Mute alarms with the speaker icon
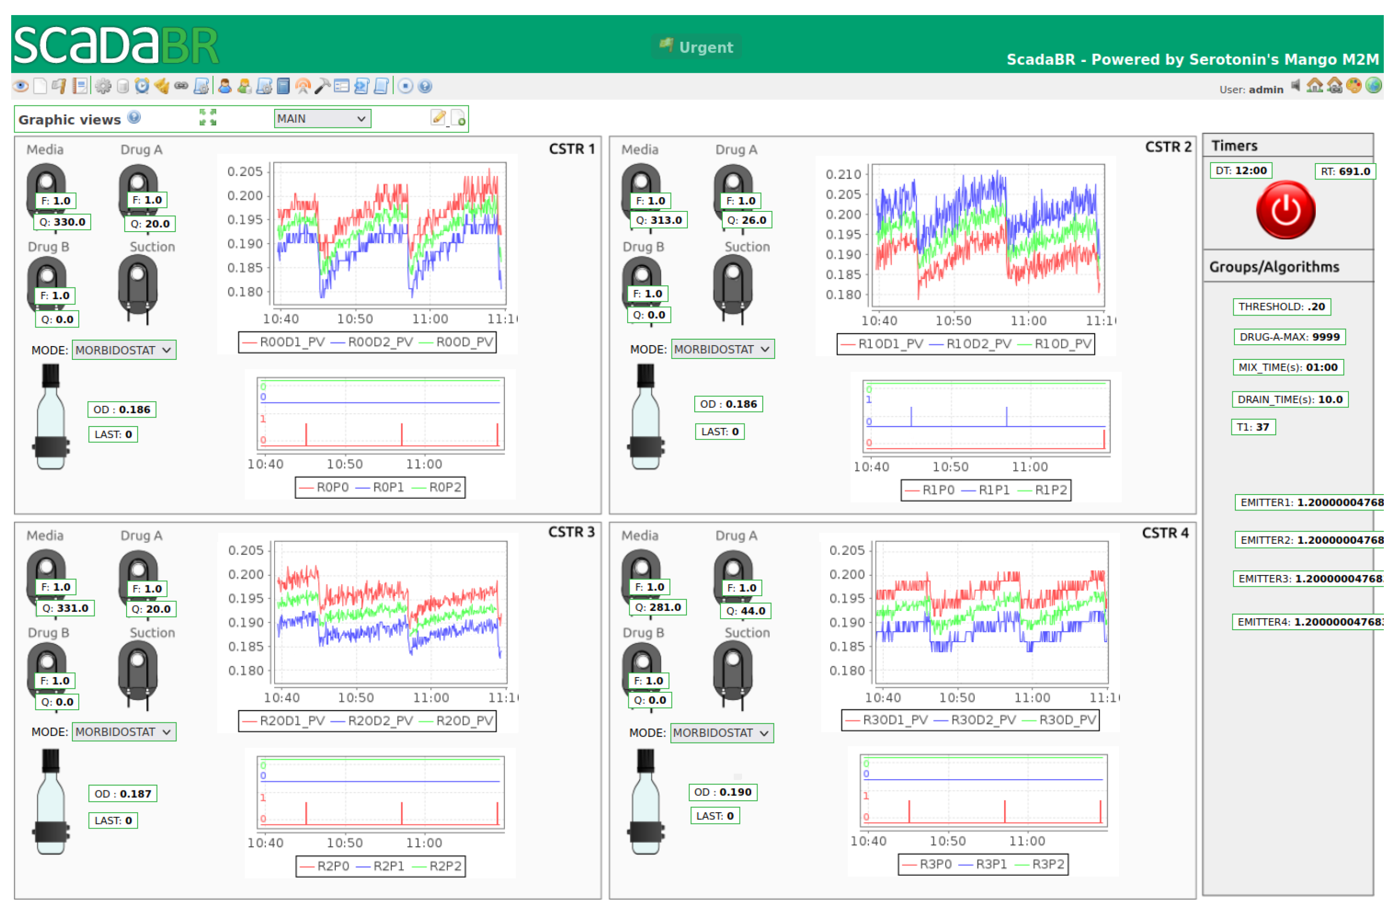 click(1296, 86)
